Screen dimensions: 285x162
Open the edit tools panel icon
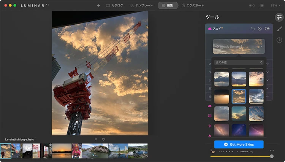279,17
